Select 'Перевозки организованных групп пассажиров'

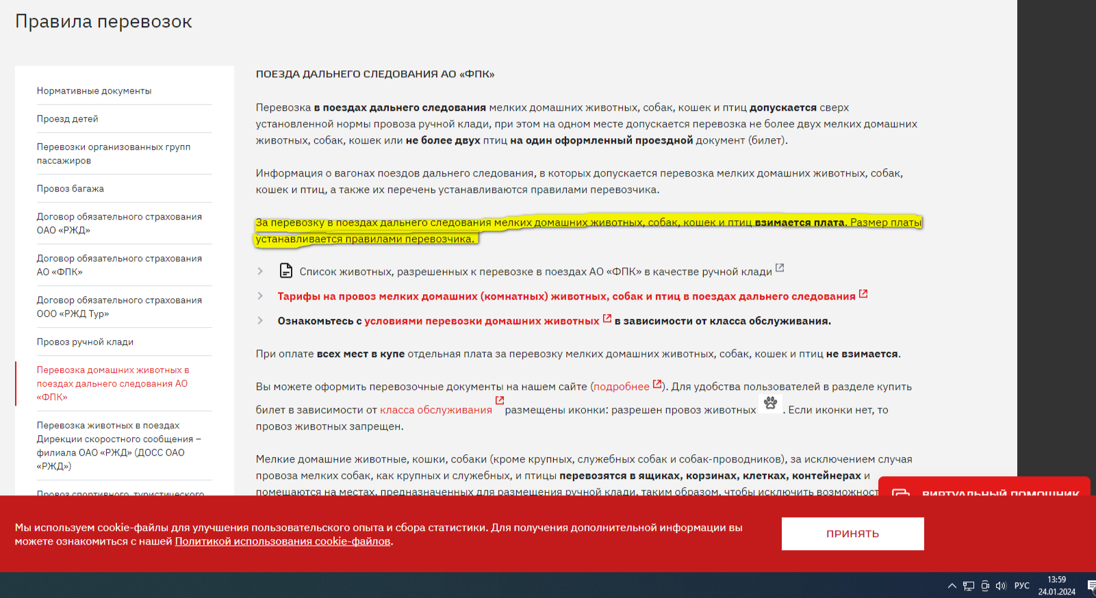(114, 154)
